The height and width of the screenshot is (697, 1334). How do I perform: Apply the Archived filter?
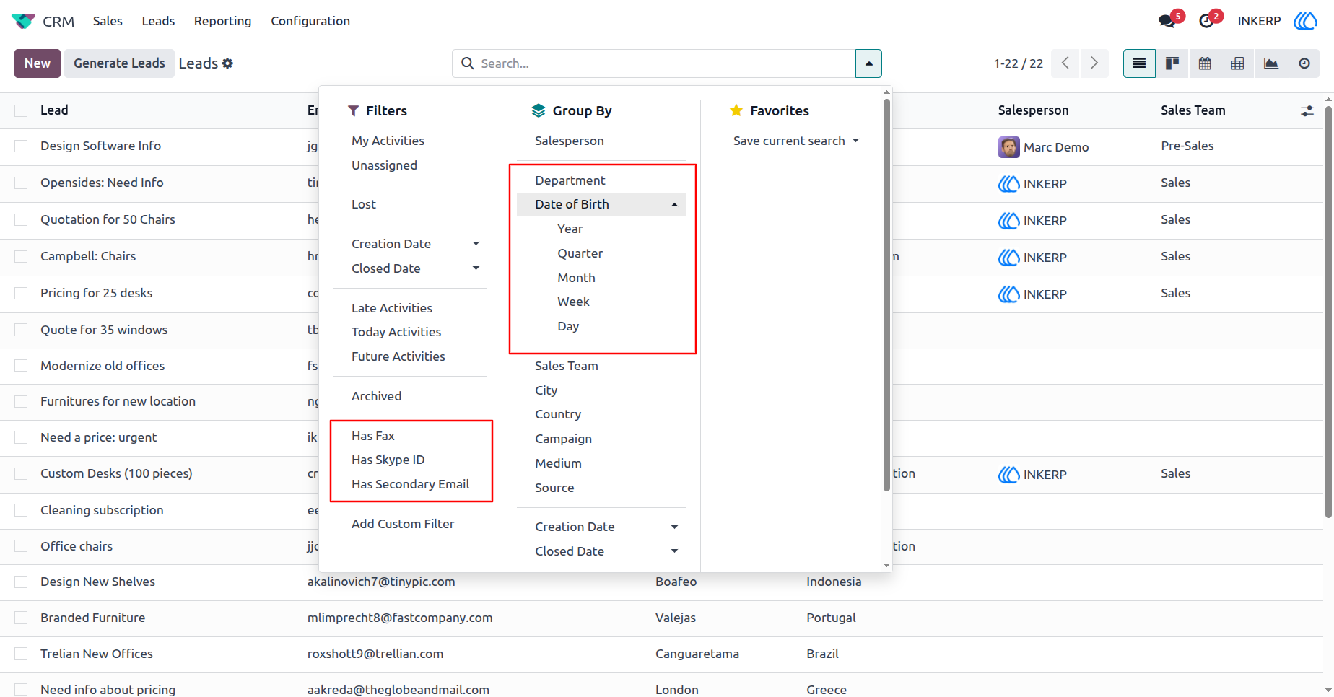[x=377, y=396]
